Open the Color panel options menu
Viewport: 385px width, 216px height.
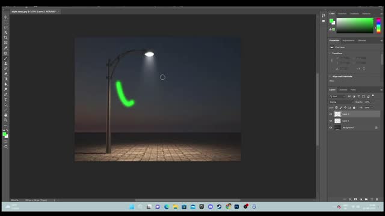[381, 14]
